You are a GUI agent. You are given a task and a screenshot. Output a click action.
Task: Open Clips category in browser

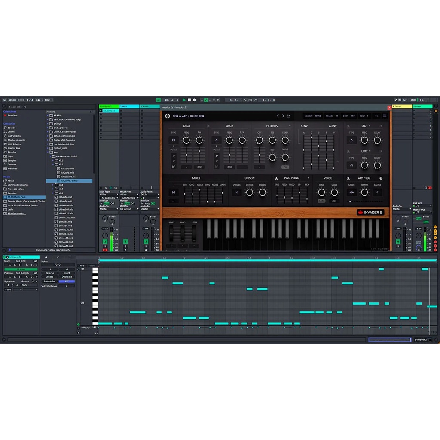tap(10, 156)
